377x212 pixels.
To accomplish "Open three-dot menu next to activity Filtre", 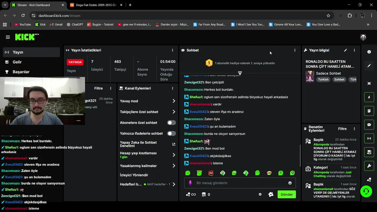I will coord(111,88).
